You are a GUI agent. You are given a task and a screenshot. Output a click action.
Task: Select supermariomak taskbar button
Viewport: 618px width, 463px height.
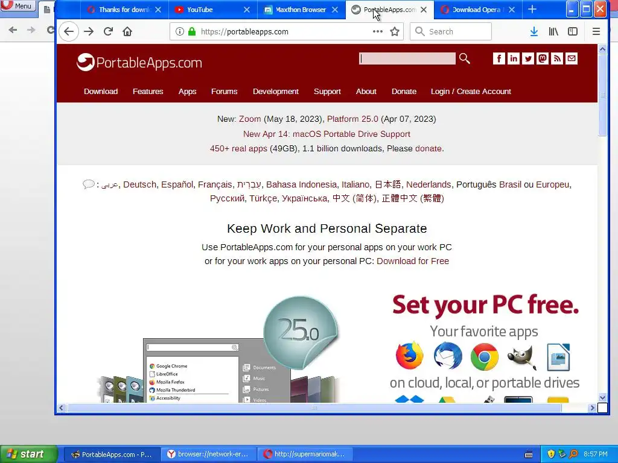[305, 455]
